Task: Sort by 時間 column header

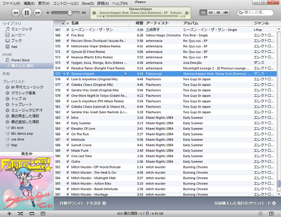Action: tap(137, 23)
